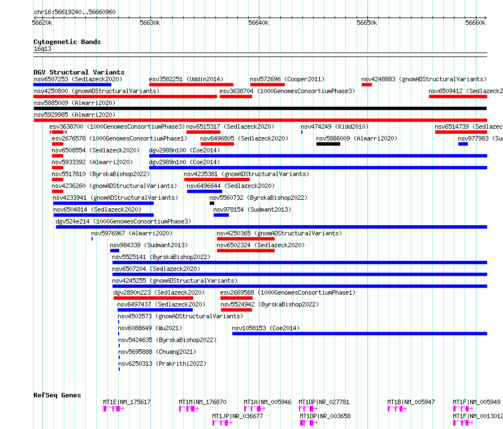Open the dgv2989n100 Coe2014 label
Screen dimensions: 503x429
[184, 162]
